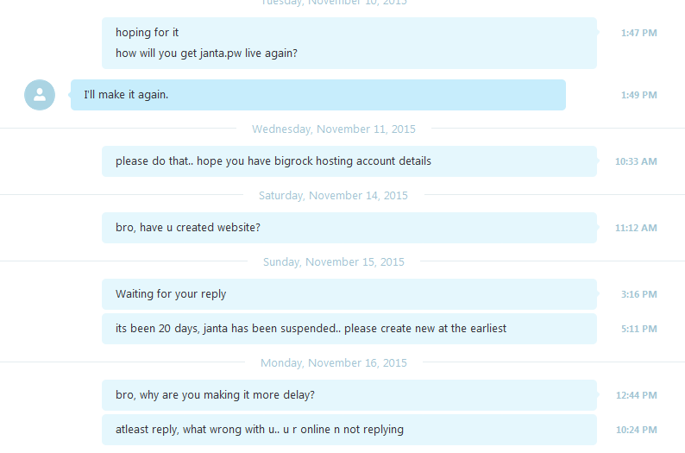Click the 1:49 PM timestamp
The image size is (685, 453).
[638, 95]
